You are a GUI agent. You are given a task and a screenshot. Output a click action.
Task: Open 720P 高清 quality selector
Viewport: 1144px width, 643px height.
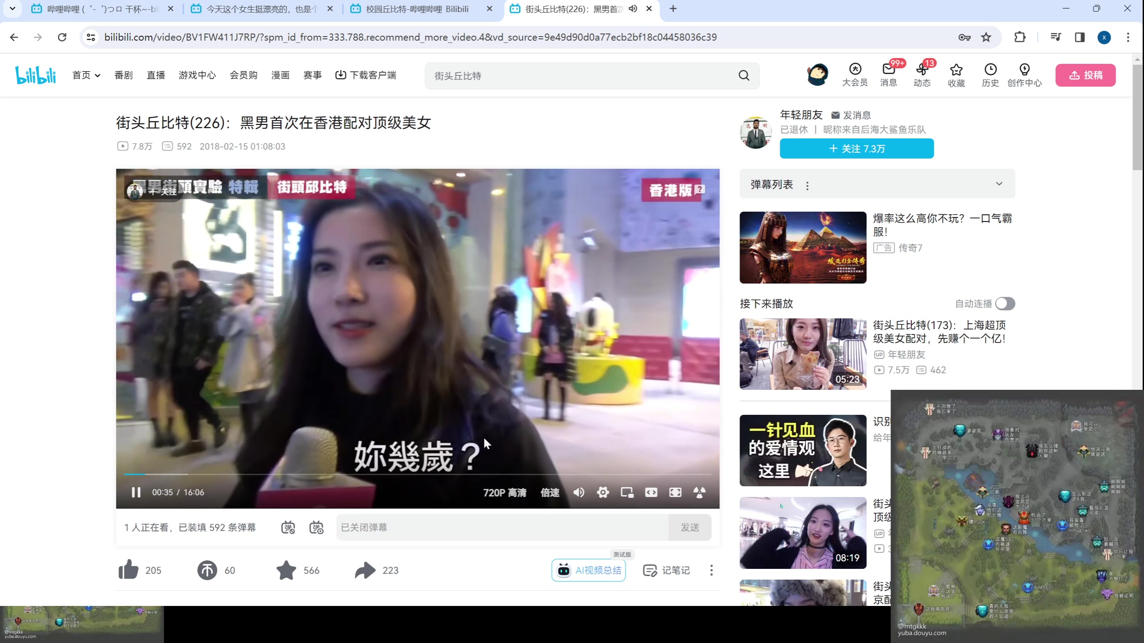[x=505, y=492]
